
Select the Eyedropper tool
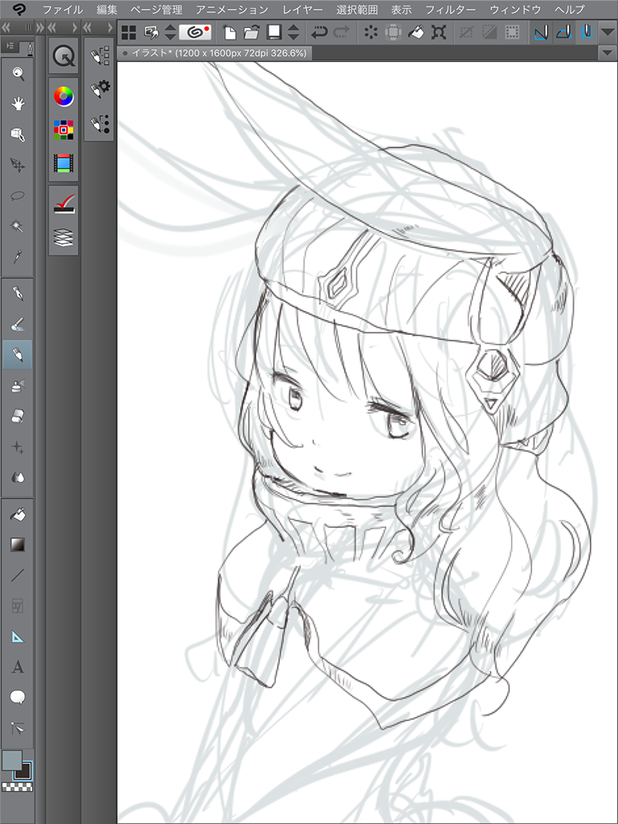click(x=18, y=257)
